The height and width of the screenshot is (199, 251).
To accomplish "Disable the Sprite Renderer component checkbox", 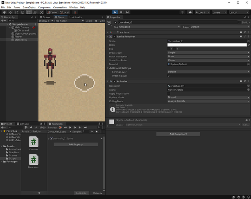I will (114, 37).
